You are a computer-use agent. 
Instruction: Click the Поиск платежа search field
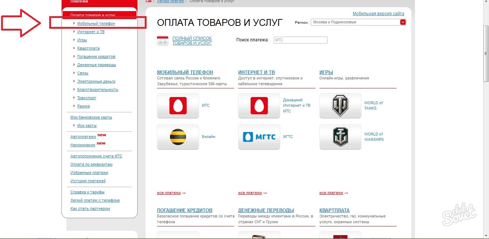click(x=300, y=40)
